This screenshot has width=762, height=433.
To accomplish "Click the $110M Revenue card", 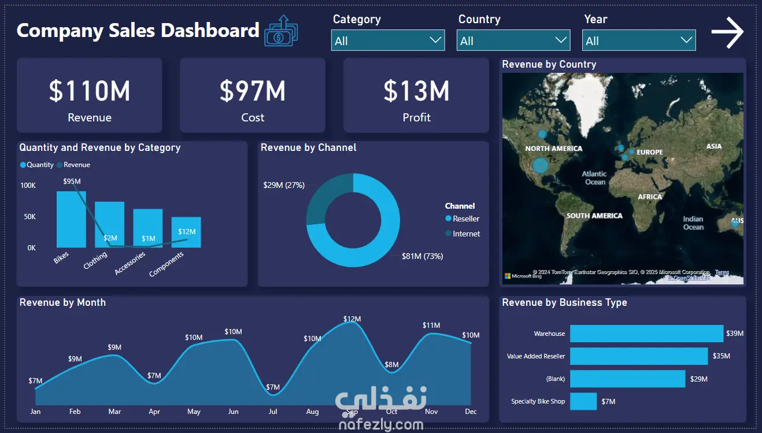I will point(90,95).
